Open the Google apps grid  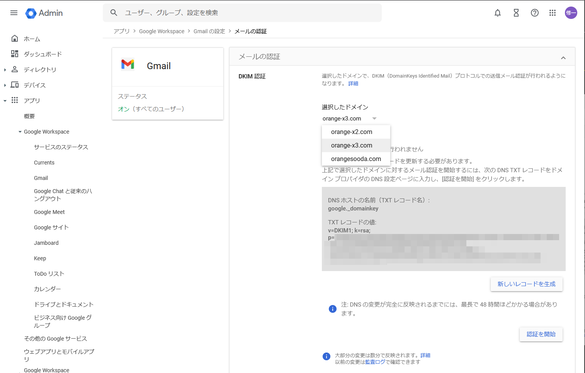pyautogui.click(x=553, y=13)
